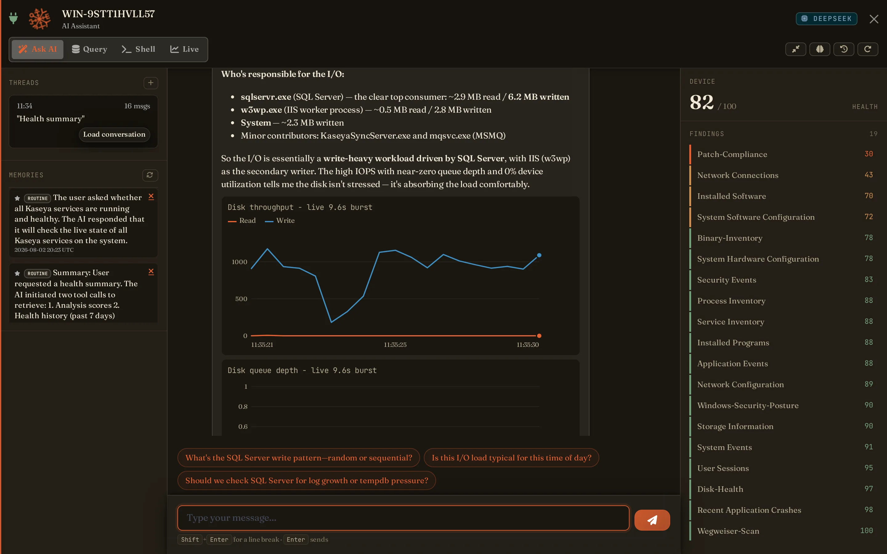Image resolution: width=887 pixels, height=554 pixels.
Task: Click the blue Write endpoint marker on chart
Action: coord(539,255)
